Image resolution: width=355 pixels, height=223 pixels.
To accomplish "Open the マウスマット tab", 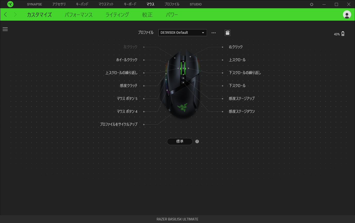I will [106, 4].
